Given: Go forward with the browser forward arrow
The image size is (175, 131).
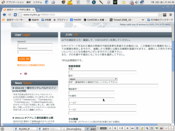Looking at the screenshot, I should [x=10, y=15].
